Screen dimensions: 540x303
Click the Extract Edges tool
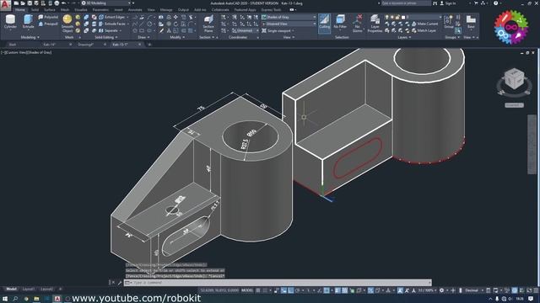coord(112,17)
